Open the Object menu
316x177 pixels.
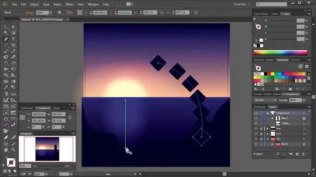(35, 4)
